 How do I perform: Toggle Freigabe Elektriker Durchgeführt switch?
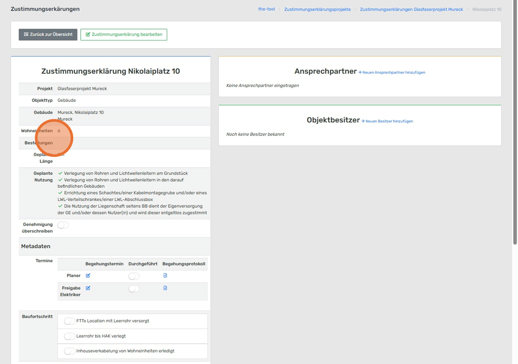point(134,289)
